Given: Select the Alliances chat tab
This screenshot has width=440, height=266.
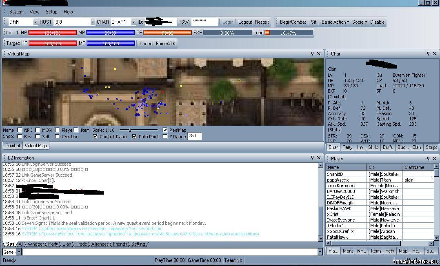Looking at the screenshot, I should [x=100, y=244].
